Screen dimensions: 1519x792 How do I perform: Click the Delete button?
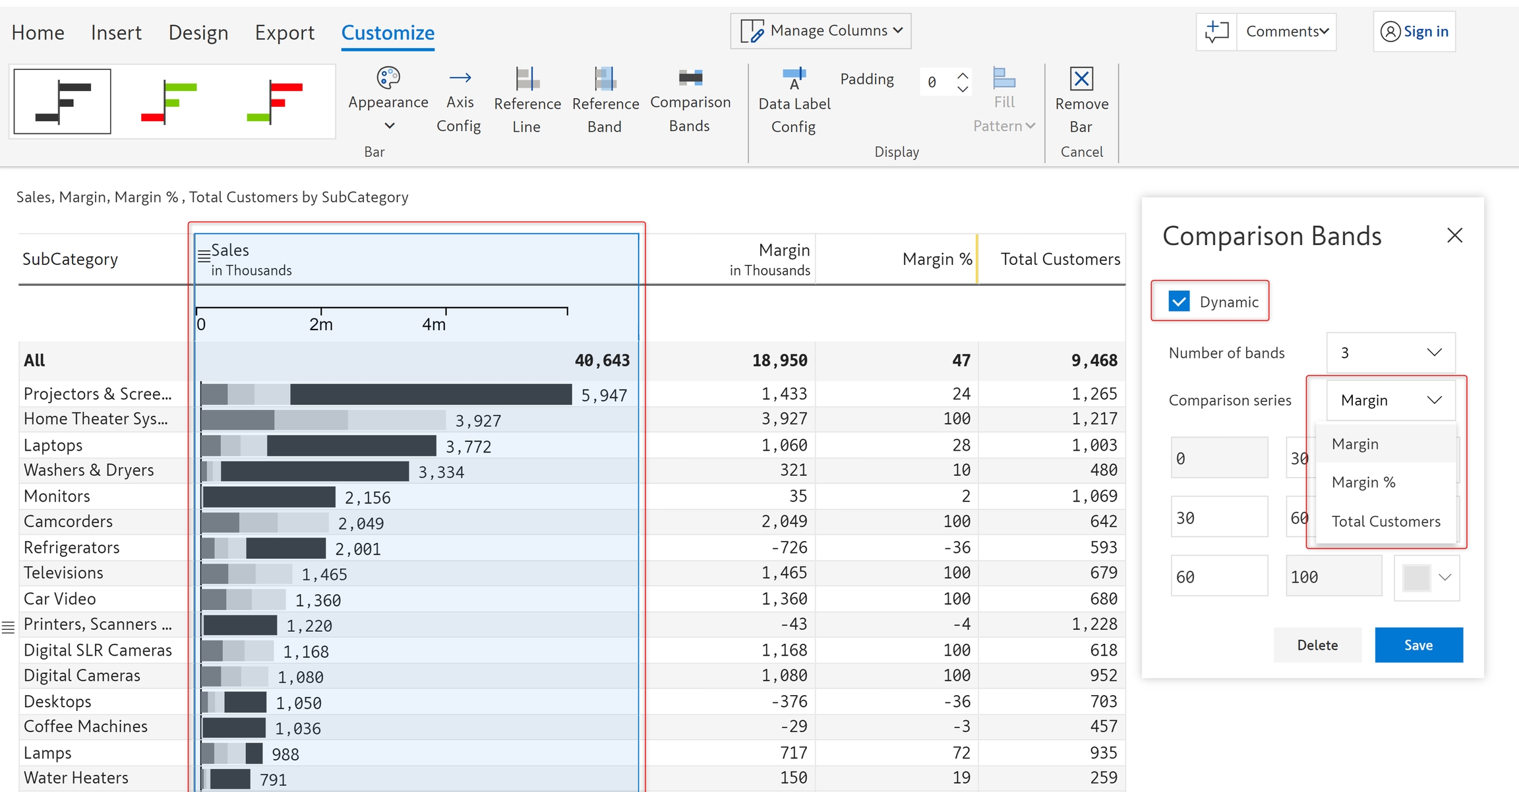1317,645
